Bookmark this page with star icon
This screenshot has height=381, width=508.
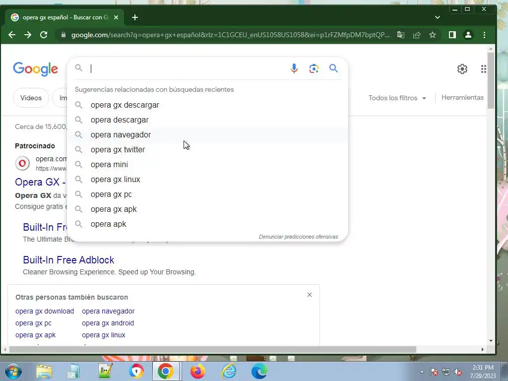tap(433, 35)
